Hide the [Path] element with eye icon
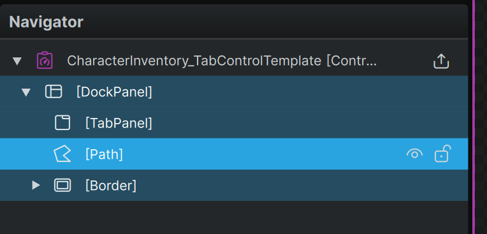The height and width of the screenshot is (234, 487). (414, 154)
